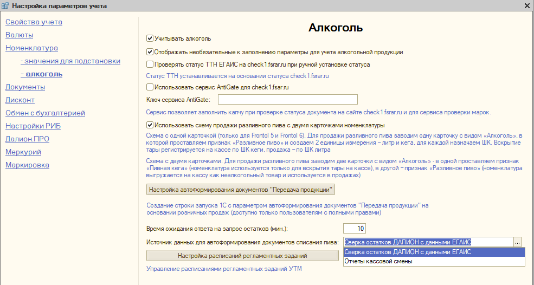Open the Номенклатура section
Image resolution: width=534 pixels, height=285 pixels.
coord(31,48)
